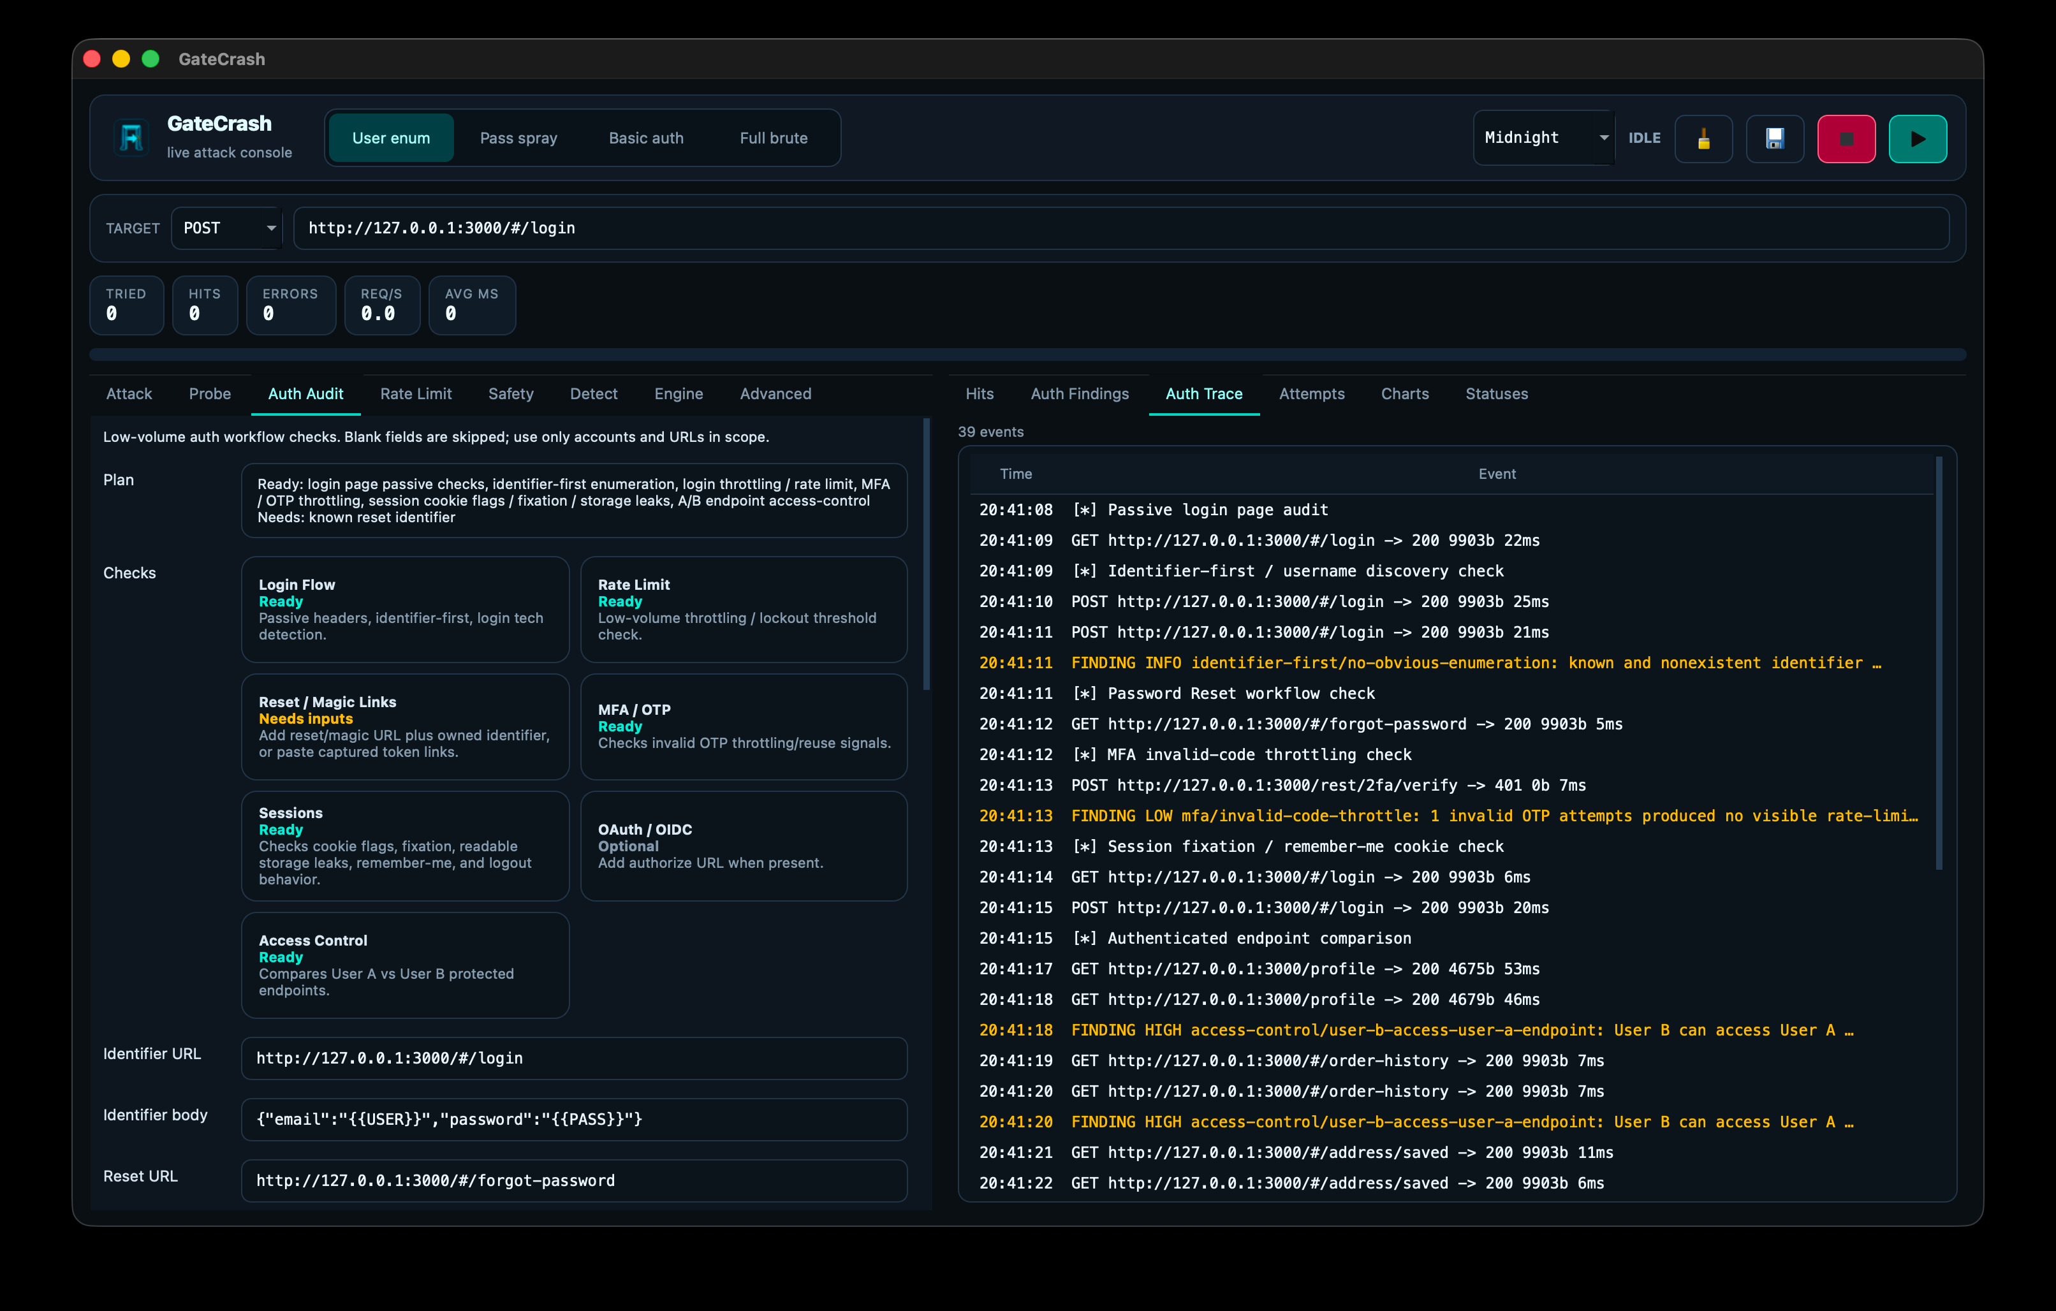The height and width of the screenshot is (1311, 2056).
Task: View the Hits results tab
Action: 980,393
